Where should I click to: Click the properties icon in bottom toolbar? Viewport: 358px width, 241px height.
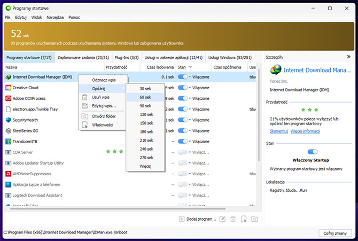coord(244,219)
